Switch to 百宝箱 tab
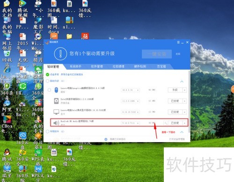Screen dimensions: 234x182 tap(161, 66)
